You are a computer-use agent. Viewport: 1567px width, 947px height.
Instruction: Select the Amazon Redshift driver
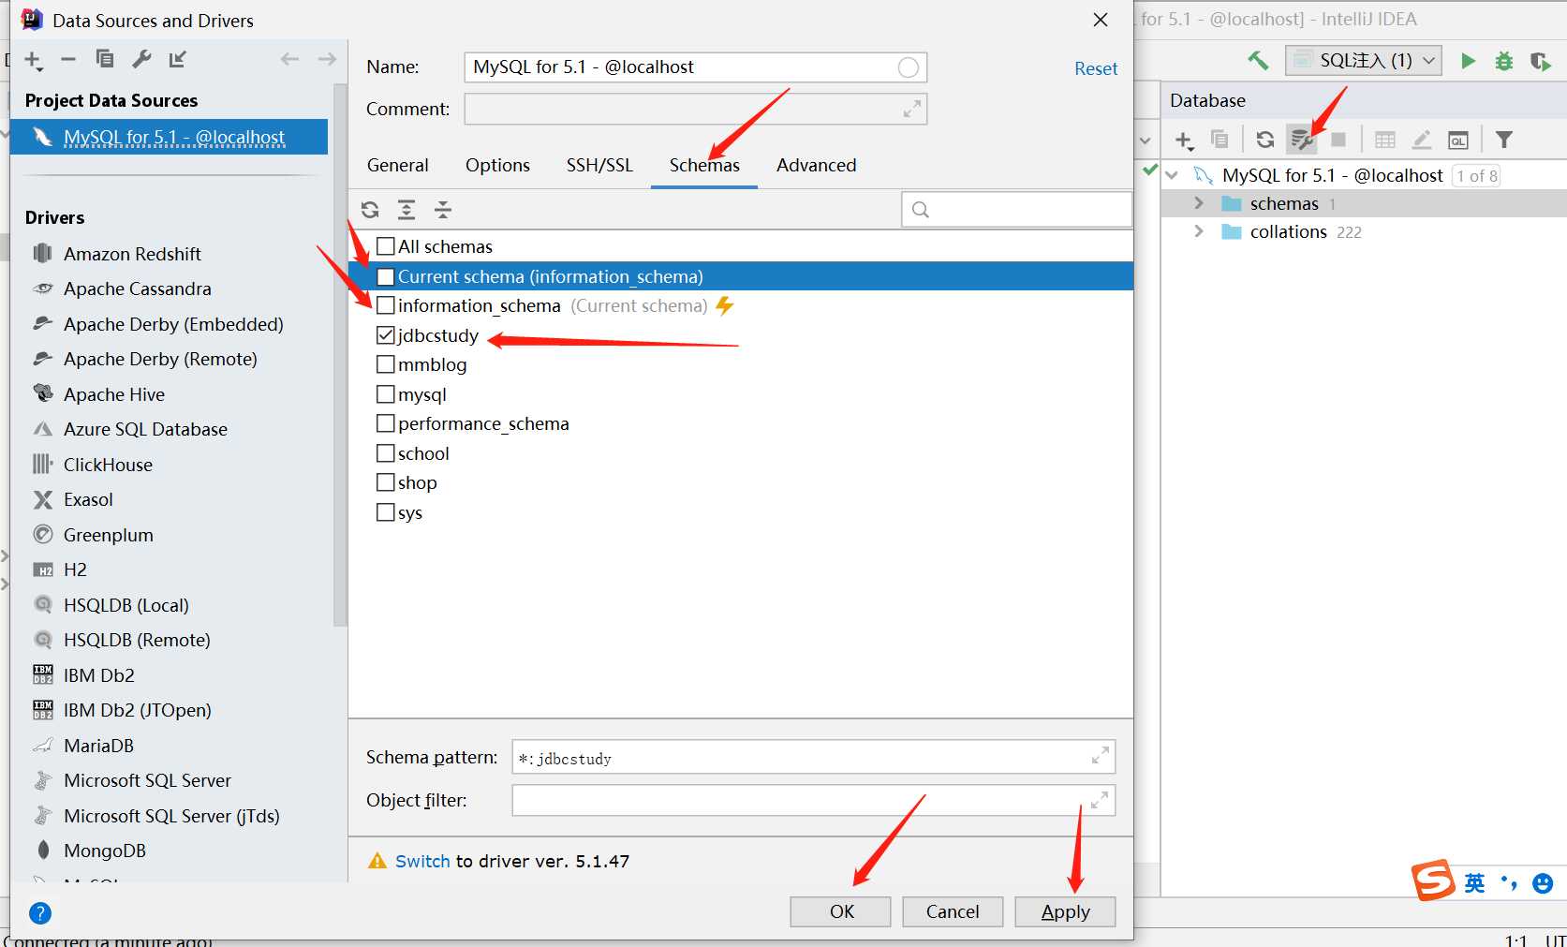click(132, 254)
